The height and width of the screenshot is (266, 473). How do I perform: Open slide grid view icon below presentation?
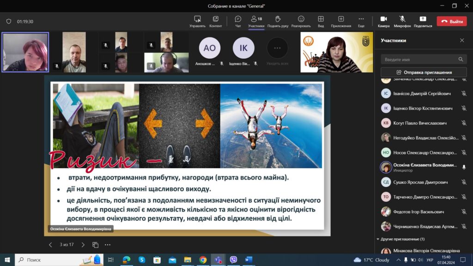[x=96, y=245]
